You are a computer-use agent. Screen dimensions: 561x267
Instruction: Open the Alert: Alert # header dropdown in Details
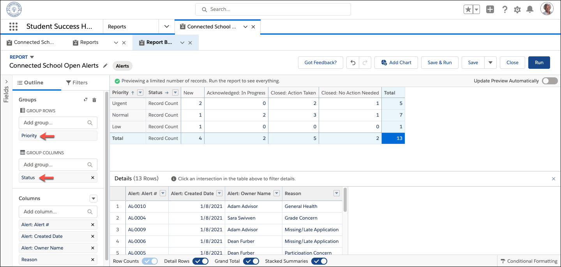[163, 194]
